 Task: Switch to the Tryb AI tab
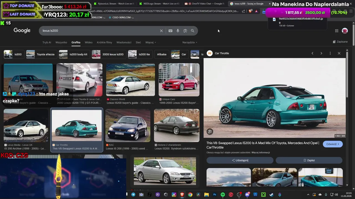point(47,43)
